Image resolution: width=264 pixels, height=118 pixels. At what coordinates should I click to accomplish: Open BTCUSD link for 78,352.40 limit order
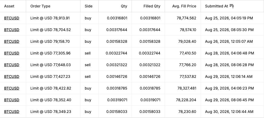[x=12, y=100]
